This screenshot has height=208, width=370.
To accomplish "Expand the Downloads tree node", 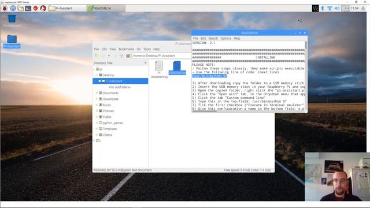I will click(97, 99).
